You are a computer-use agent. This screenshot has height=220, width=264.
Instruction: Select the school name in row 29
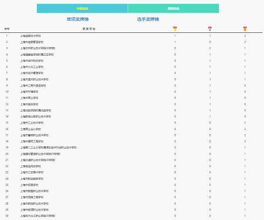coord(34,210)
